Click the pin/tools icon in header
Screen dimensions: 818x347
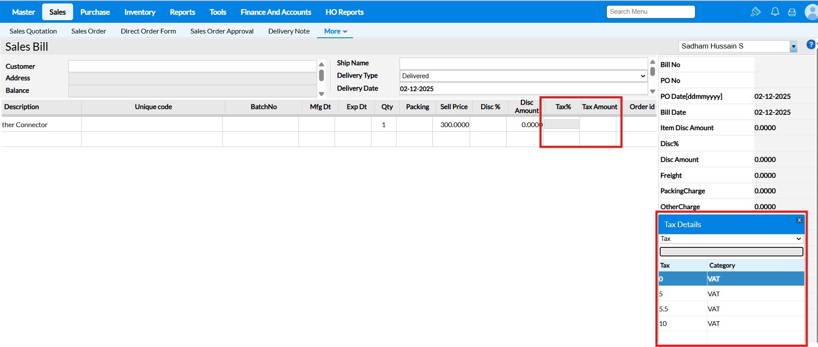point(756,12)
